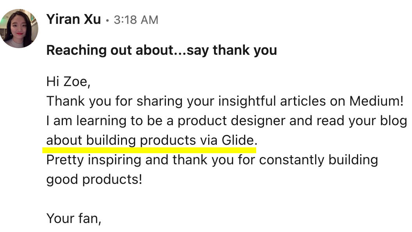
Task: Click the 'Your fan,' sign-off text
Action: pos(73,218)
